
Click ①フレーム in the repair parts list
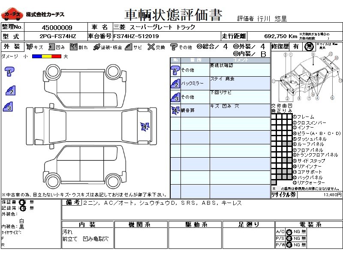pos(304,117)
